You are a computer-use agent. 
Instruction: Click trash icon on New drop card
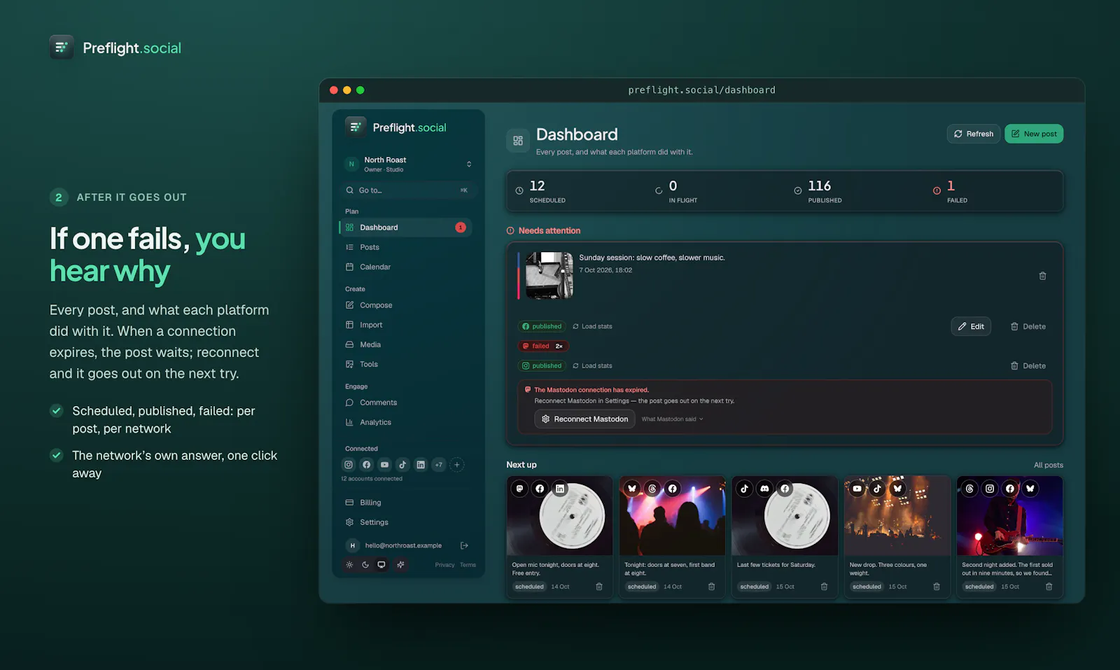tap(937, 587)
